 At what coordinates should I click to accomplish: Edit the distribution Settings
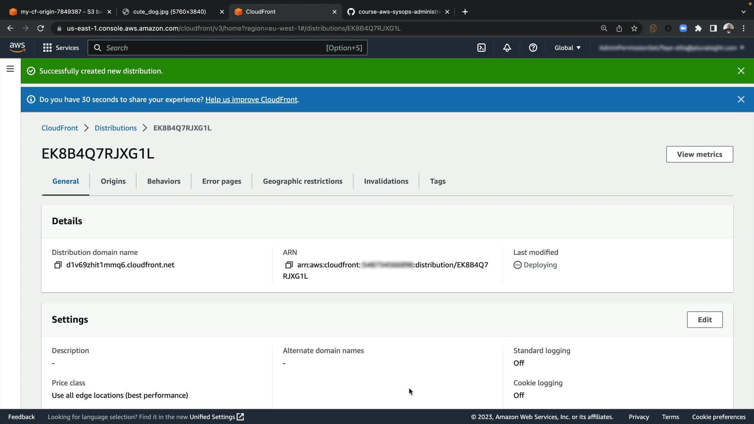705,320
